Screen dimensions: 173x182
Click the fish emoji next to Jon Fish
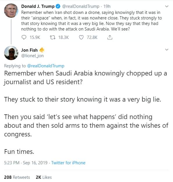[x=42, y=50]
